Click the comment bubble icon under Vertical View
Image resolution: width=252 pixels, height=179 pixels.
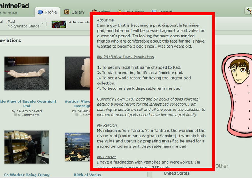[x=77, y=115]
